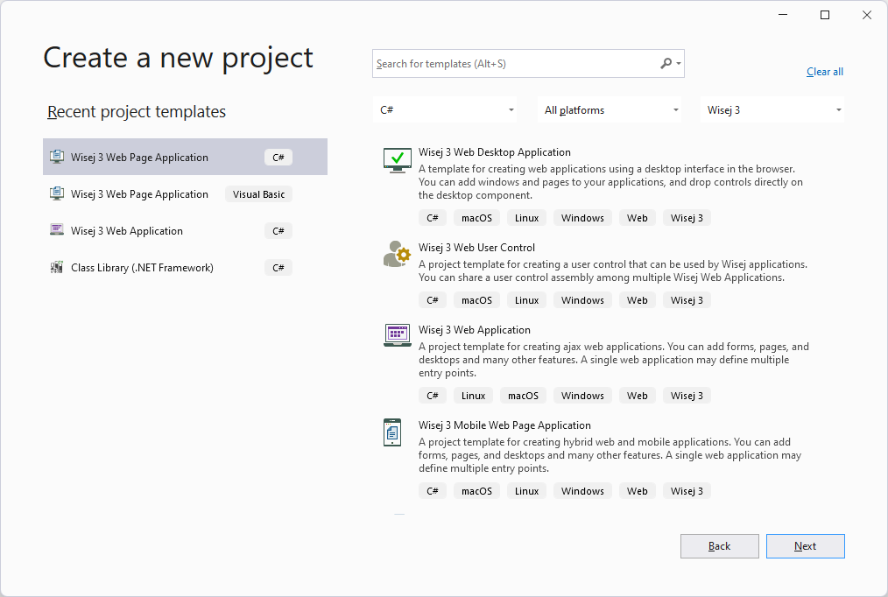Screen dimensions: 888x597
Task: Select Wisej 3 Web Desktop Application template title
Action: pos(495,152)
